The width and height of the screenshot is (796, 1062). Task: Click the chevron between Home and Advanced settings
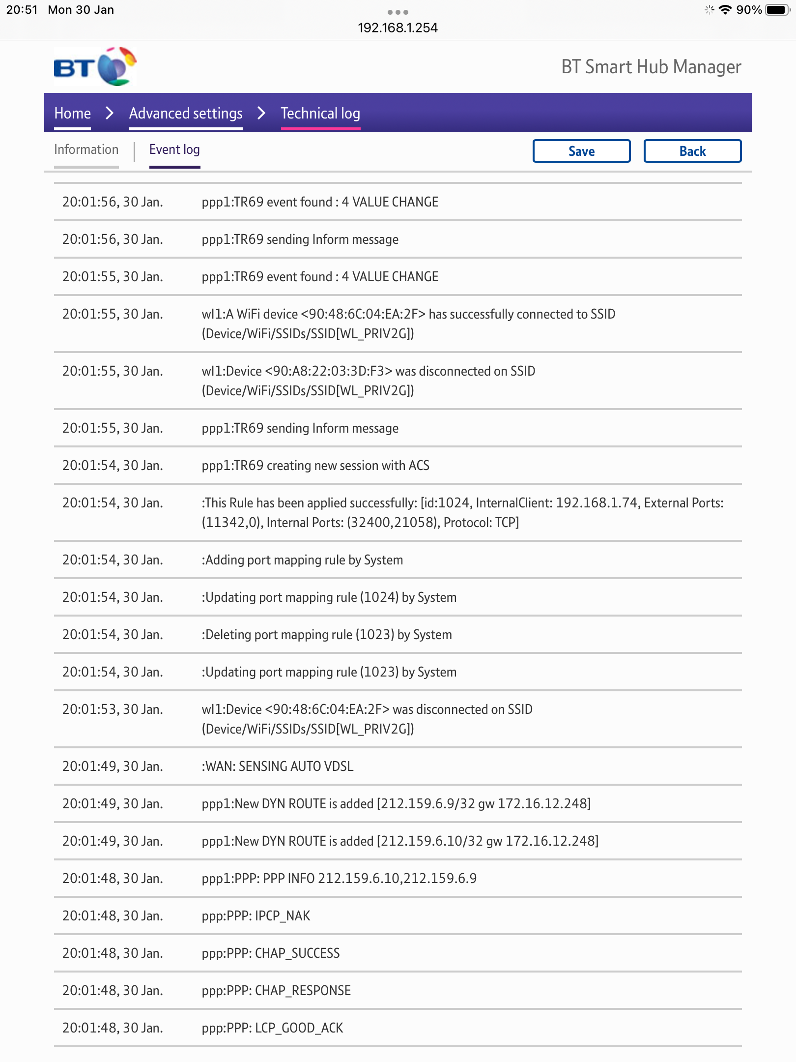[110, 113]
